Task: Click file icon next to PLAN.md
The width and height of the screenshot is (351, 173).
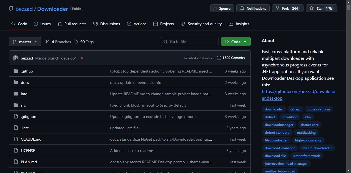Action: coord(16,162)
